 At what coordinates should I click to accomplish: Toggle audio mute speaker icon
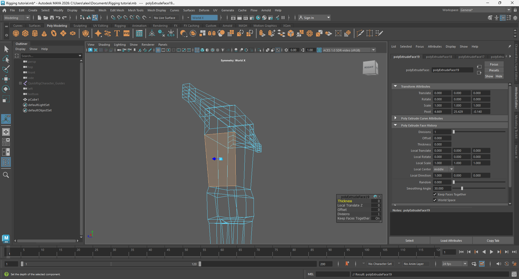(x=499, y=264)
